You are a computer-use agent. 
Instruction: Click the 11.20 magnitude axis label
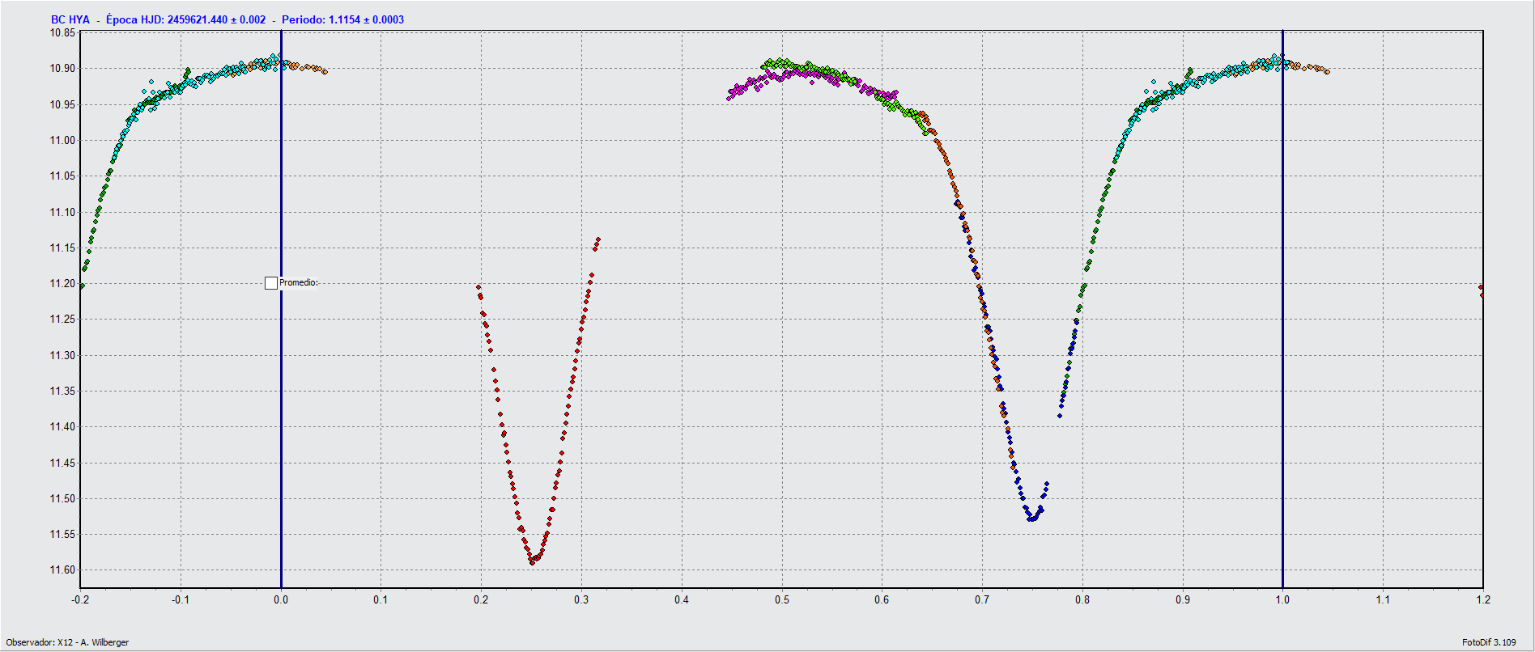[62, 284]
